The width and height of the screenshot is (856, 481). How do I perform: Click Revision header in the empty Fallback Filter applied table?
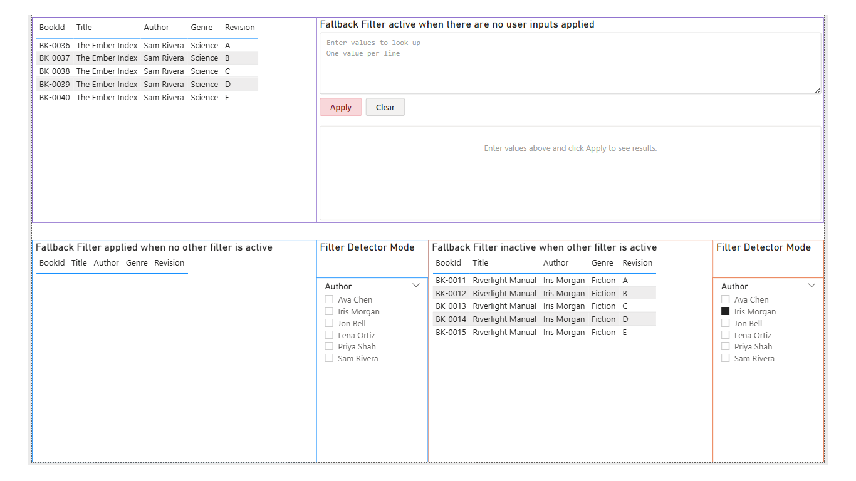coord(170,263)
